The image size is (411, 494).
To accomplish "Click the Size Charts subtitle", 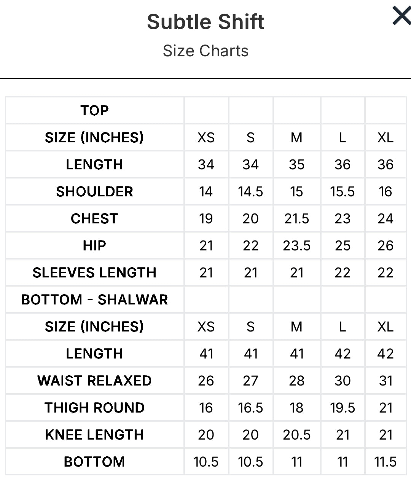I will (205, 51).
